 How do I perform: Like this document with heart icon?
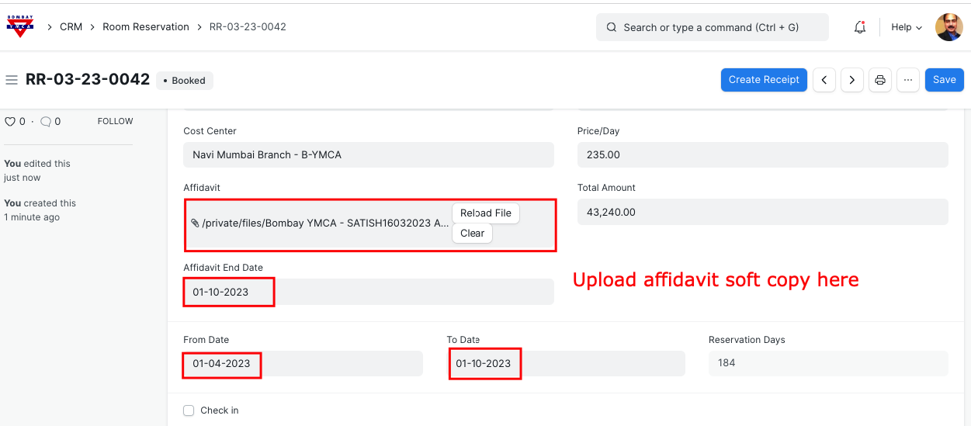click(x=10, y=122)
